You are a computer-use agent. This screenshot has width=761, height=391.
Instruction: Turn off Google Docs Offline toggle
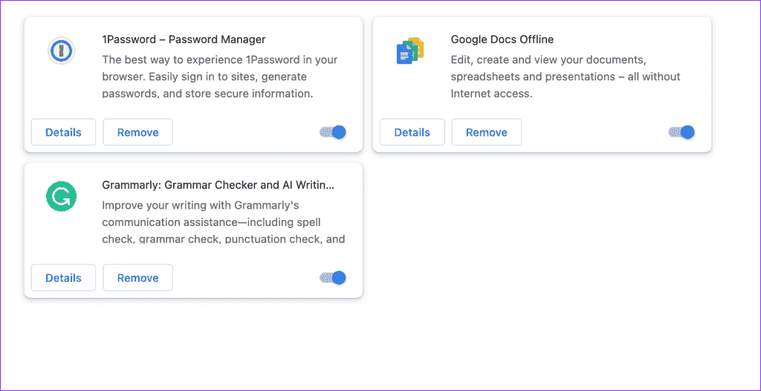(681, 132)
